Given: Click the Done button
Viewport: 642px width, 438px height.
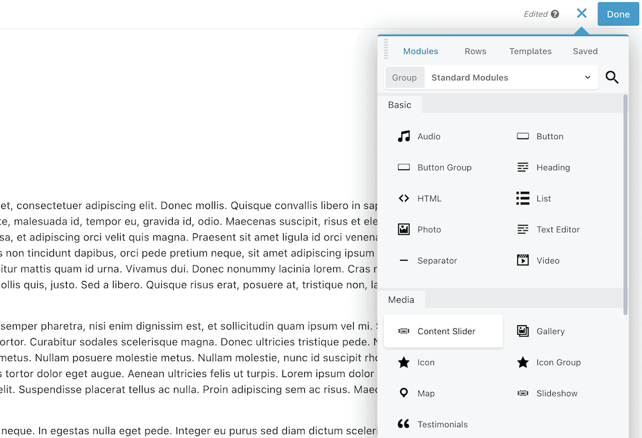Looking at the screenshot, I should click(618, 14).
